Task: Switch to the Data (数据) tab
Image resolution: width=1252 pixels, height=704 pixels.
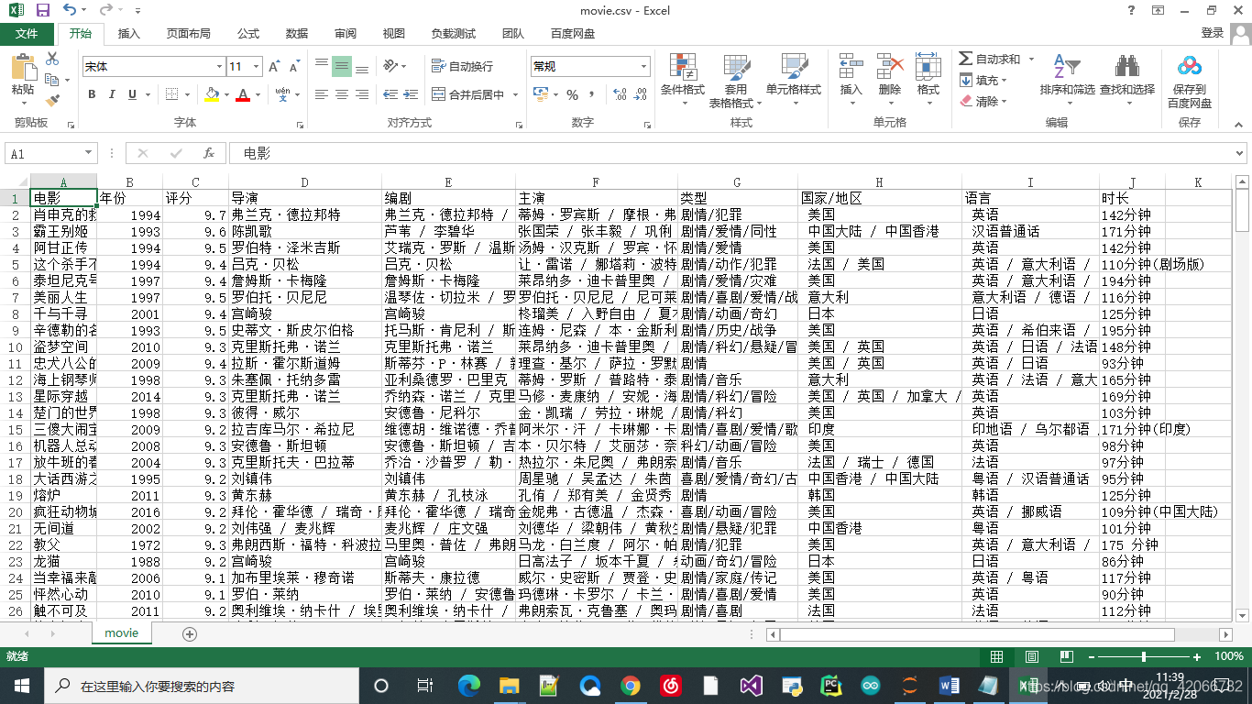Action: click(x=297, y=34)
